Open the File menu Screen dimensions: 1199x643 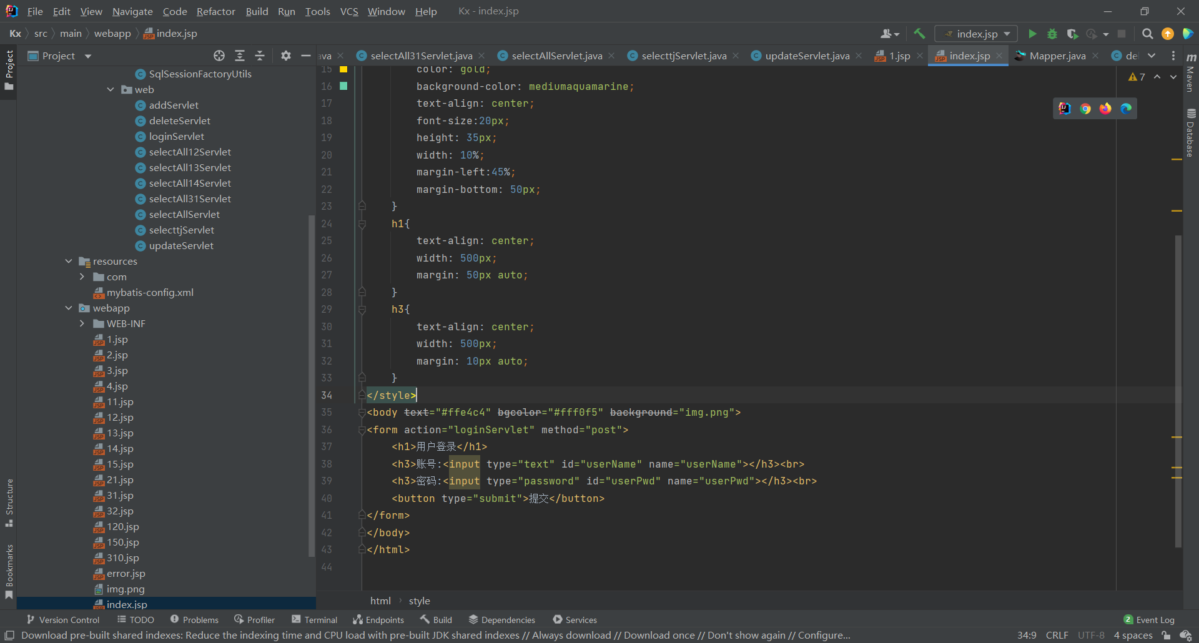click(35, 11)
